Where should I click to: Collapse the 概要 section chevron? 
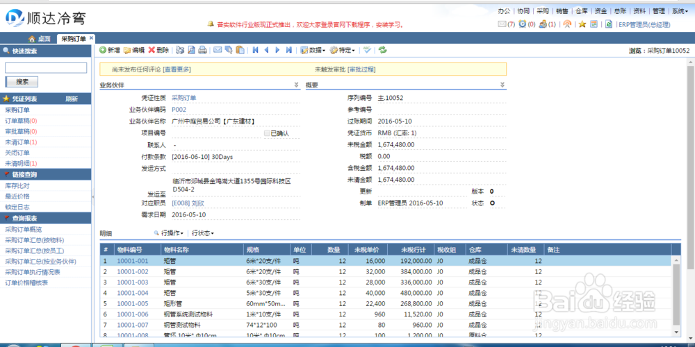click(502, 85)
